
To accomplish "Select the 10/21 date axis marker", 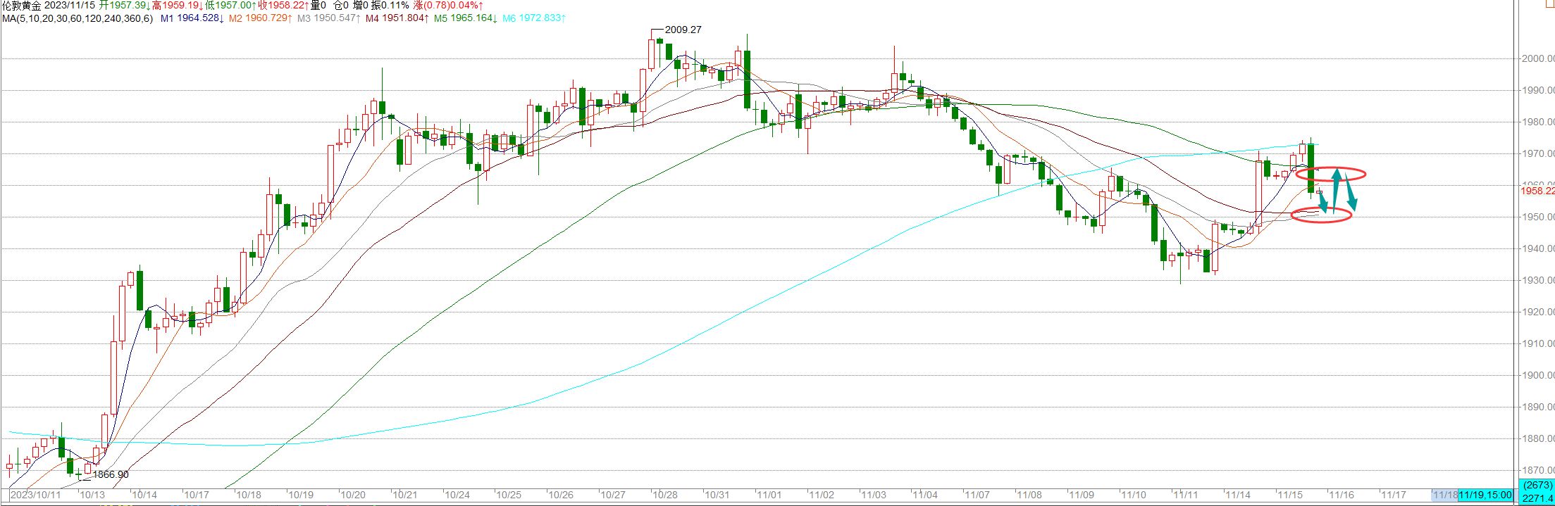I will click(x=405, y=495).
